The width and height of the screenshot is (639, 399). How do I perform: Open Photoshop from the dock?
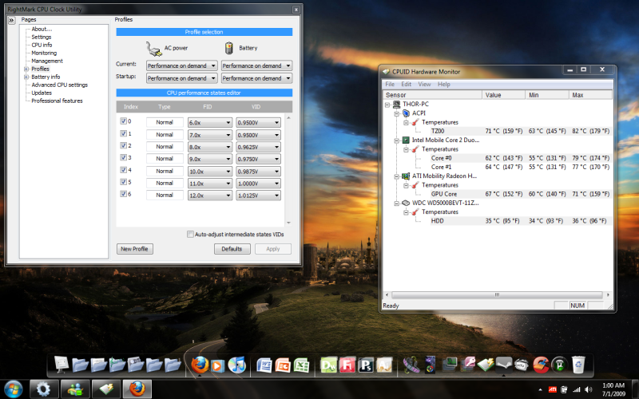tap(366, 365)
